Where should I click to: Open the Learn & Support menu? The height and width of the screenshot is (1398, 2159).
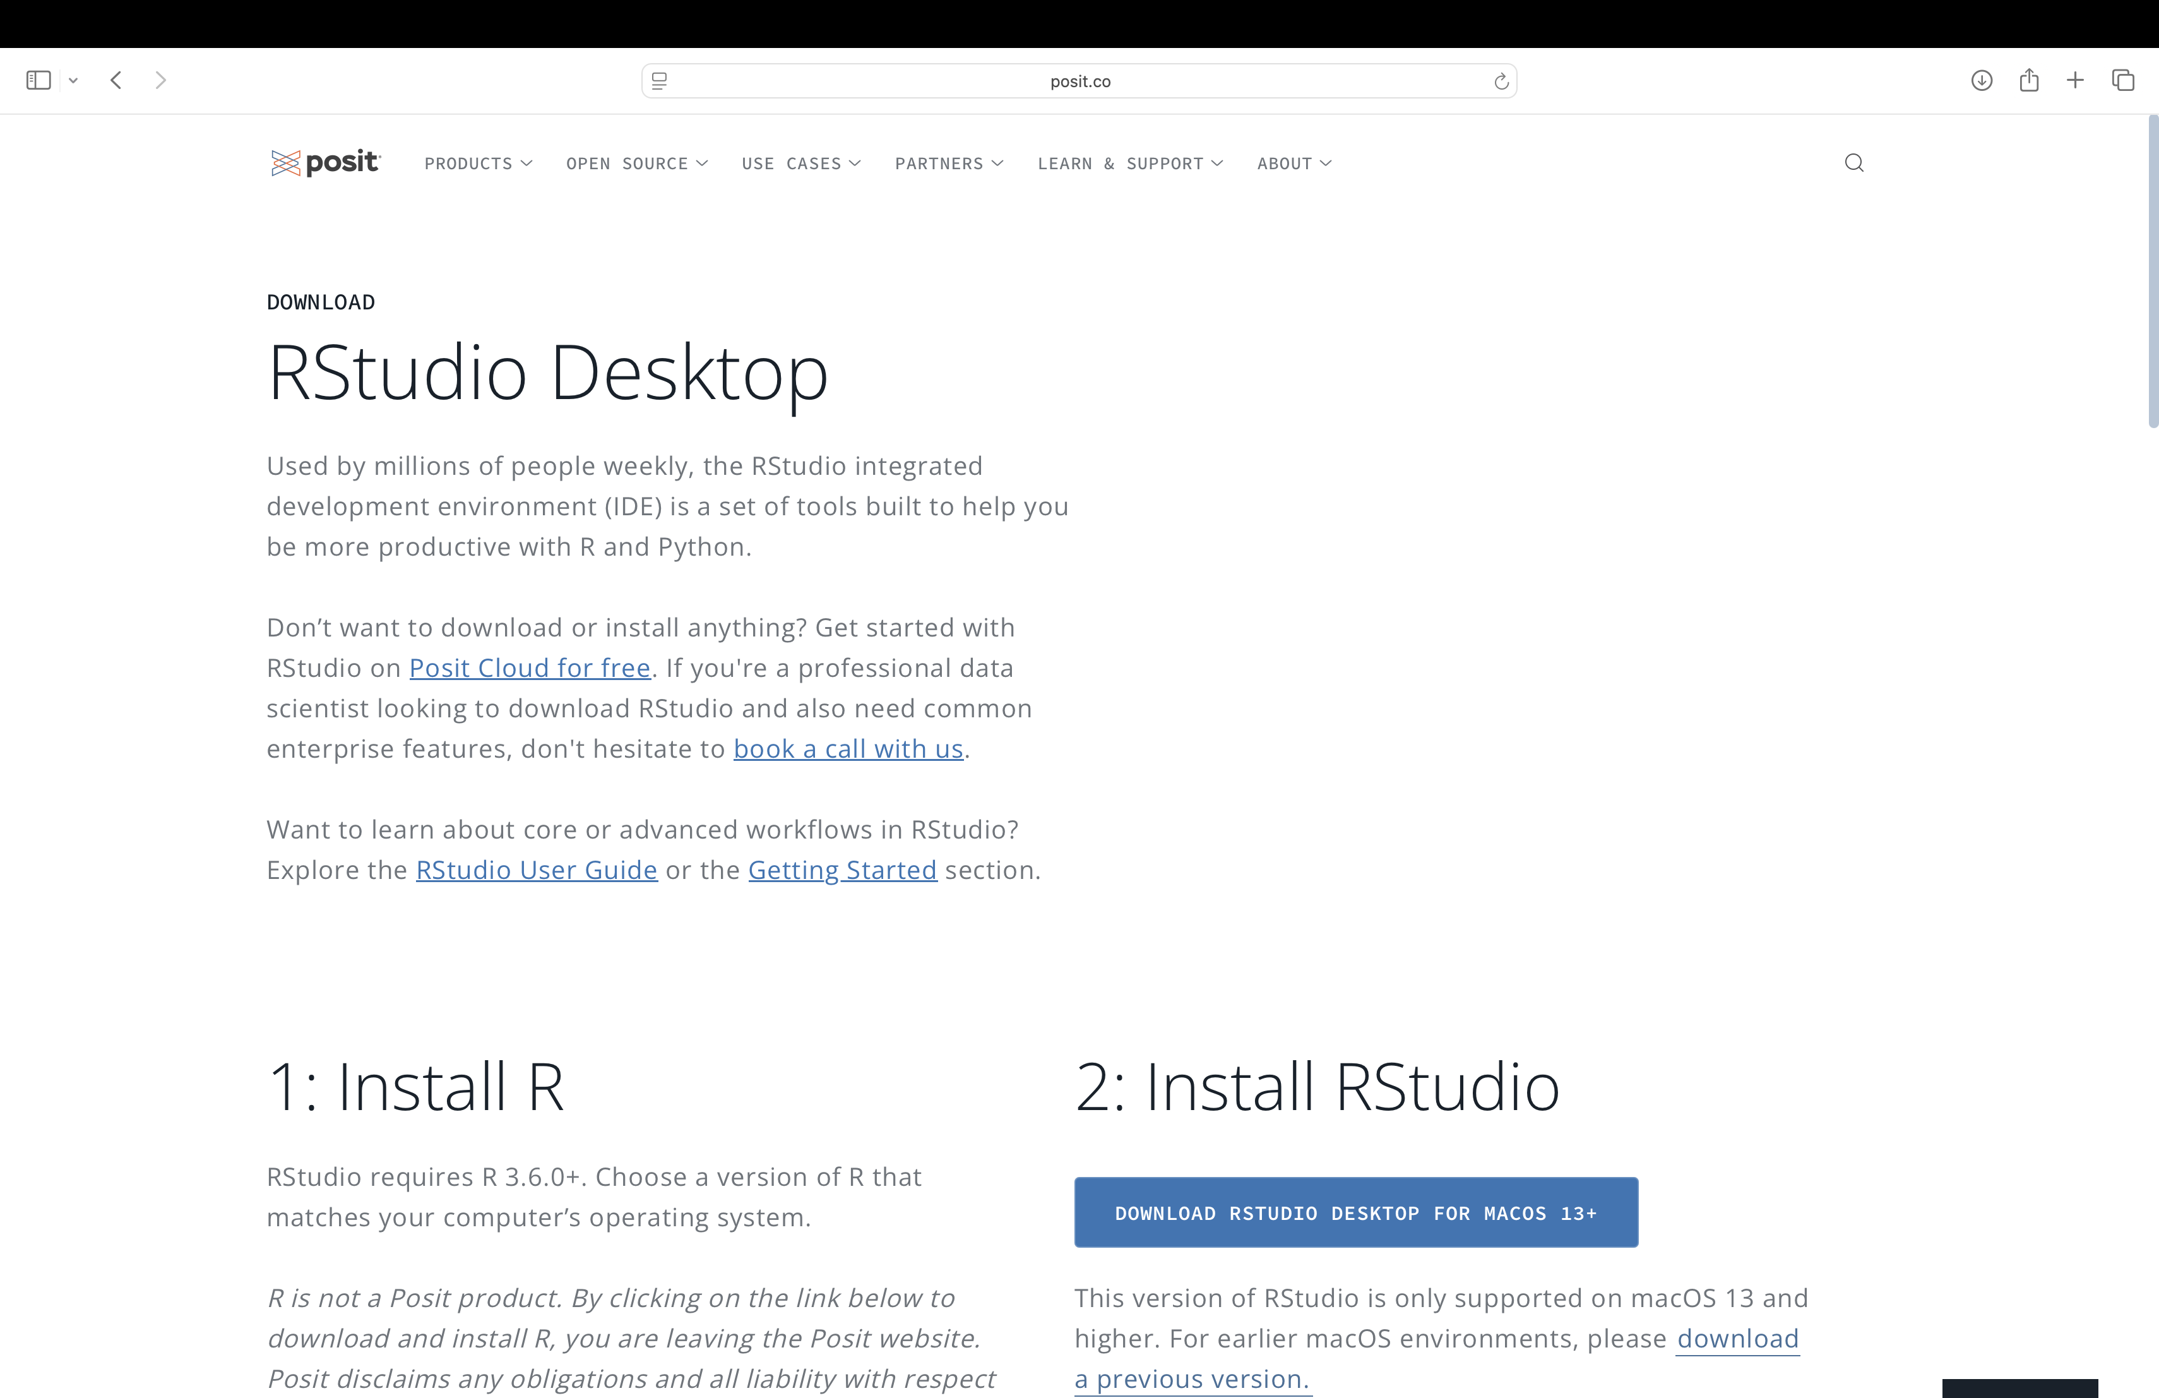(1129, 164)
